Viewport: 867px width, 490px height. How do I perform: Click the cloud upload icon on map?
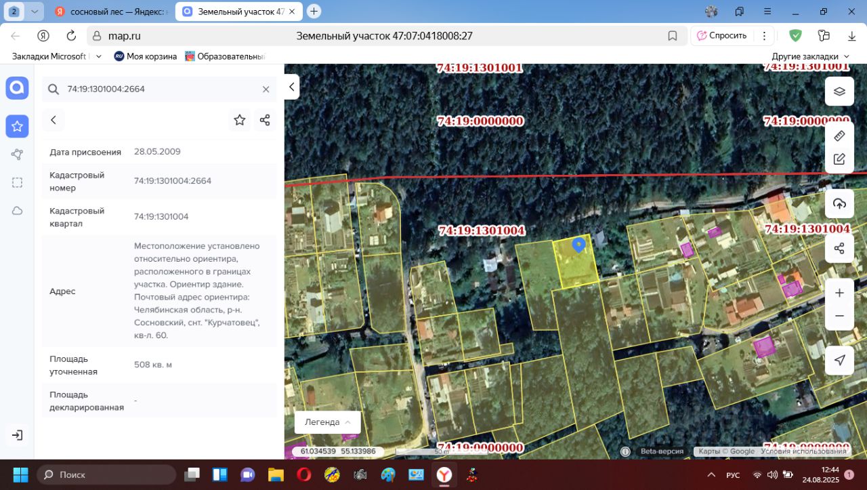tap(839, 204)
